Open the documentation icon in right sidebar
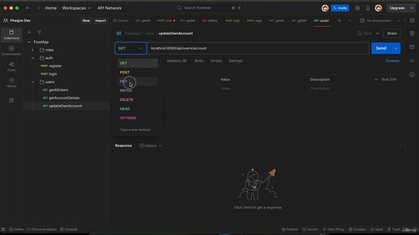The width and height of the screenshot is (419, 235). pos(412,33)
